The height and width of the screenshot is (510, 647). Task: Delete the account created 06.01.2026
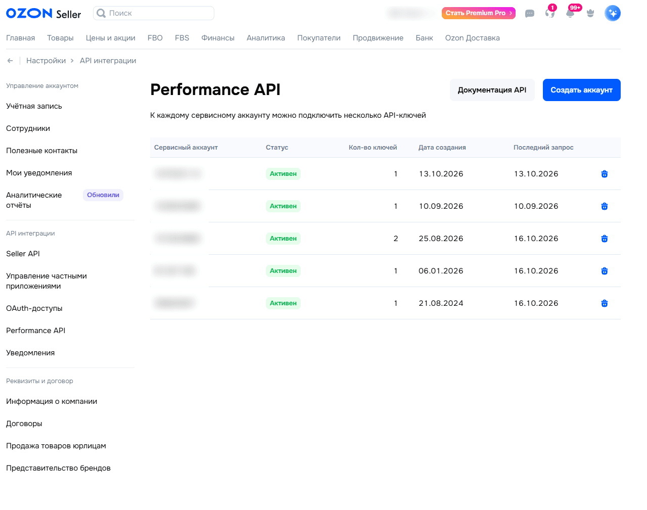point(605,271)
